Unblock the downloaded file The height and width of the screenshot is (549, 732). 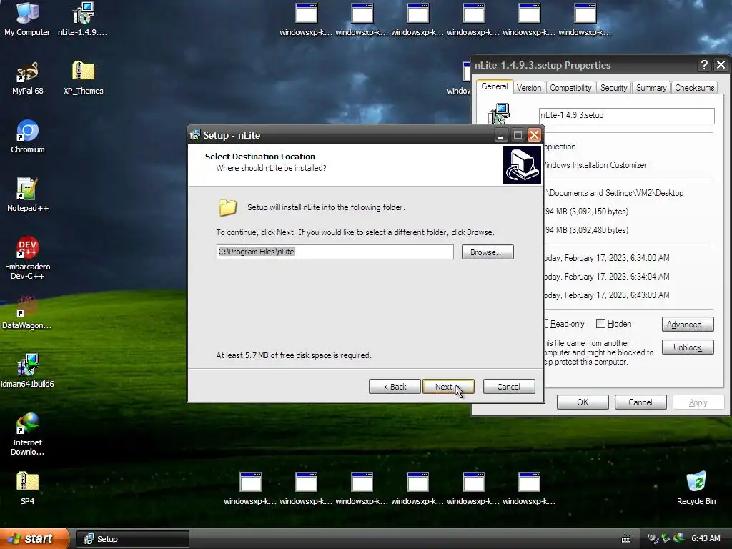pos(688,347)
